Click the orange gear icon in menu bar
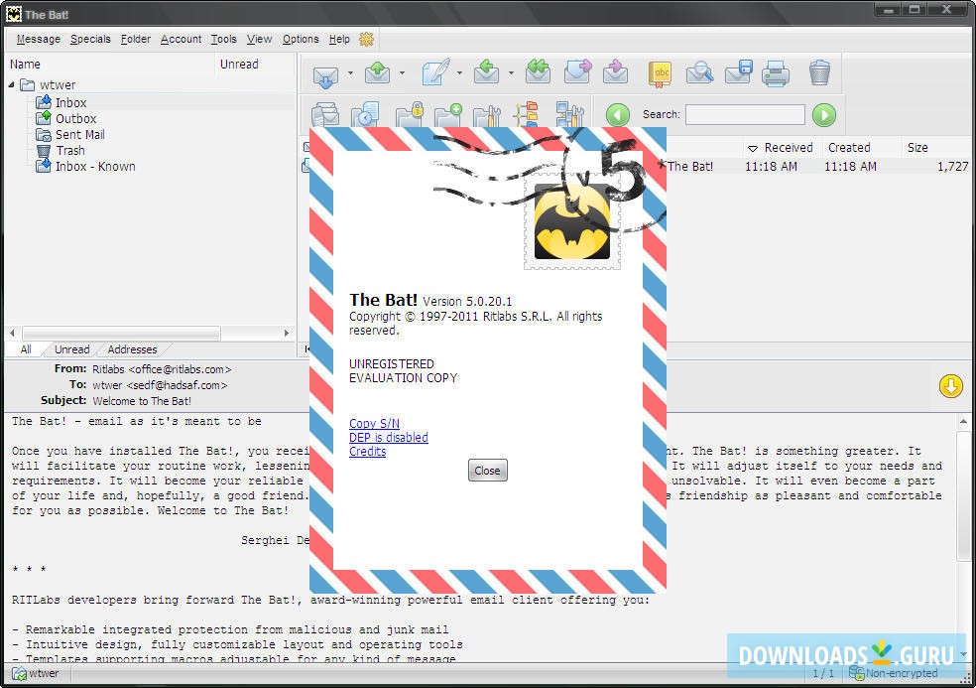The image size is (976, 688). pos(367,40)
